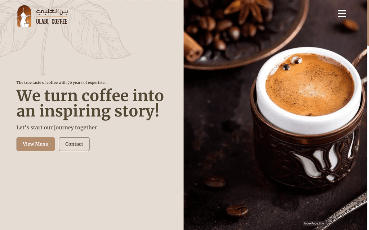Click the '70 years of expertise' tagline

coord(62,82)
